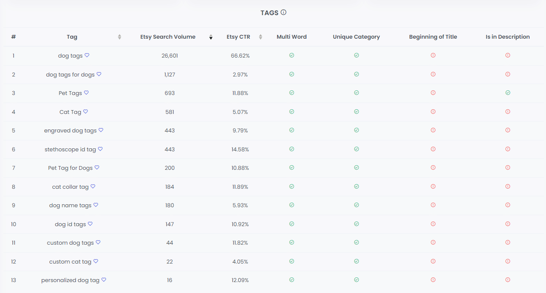Click the 2.97% CTR value
Screen dimensions: 546x293
coord(240,74)
